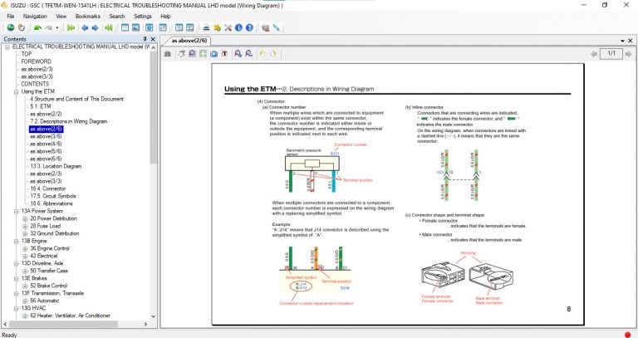
Task: Open the Bookmarks menu
Action: [87, 16]
